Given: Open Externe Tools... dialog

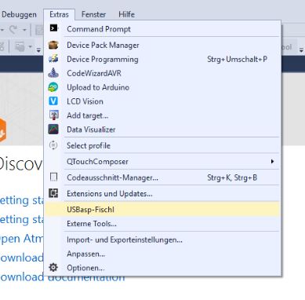Looking at the screenshot, I should [x=162, y=224].
